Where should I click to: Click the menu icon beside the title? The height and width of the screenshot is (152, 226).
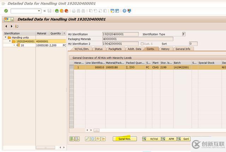click(9, 19)
